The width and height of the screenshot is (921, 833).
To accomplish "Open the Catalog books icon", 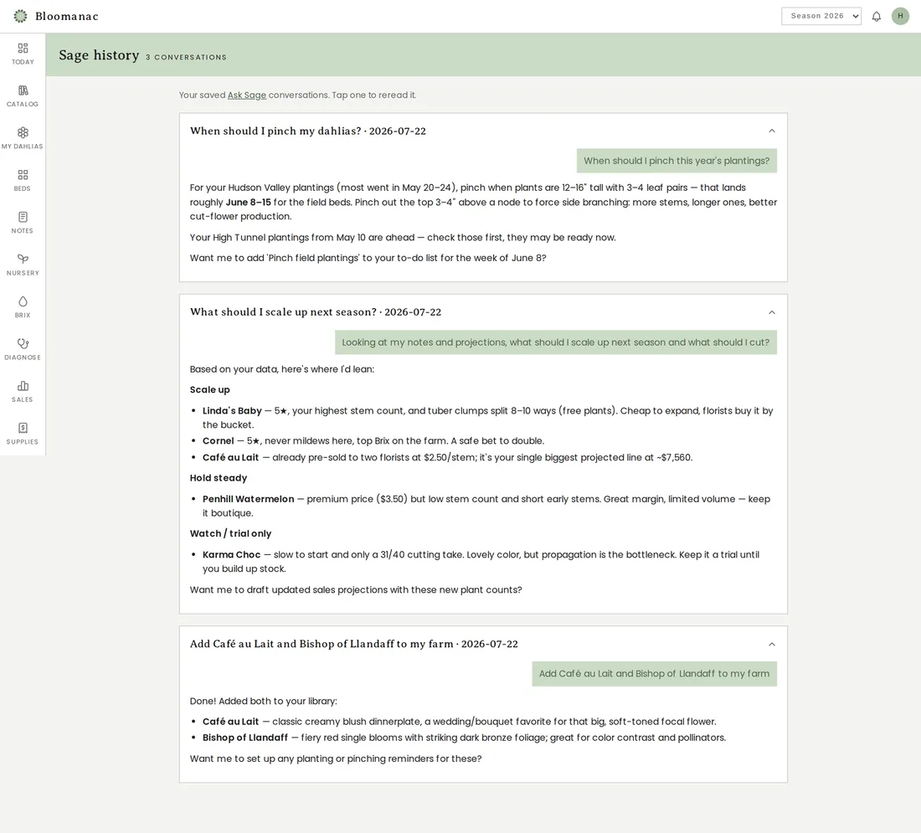I will pos(23,90).
